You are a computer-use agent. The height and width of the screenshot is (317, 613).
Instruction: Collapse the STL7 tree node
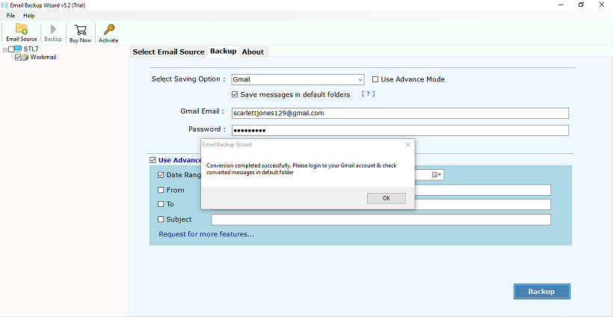pyautogui.click(x=5, y=49)
